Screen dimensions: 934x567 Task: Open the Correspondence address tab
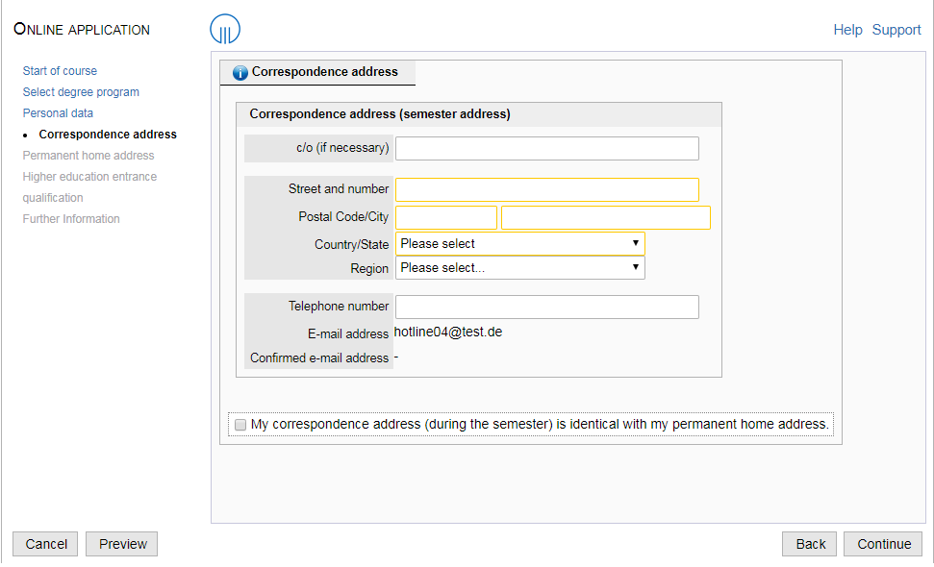(x=317, y=72)
